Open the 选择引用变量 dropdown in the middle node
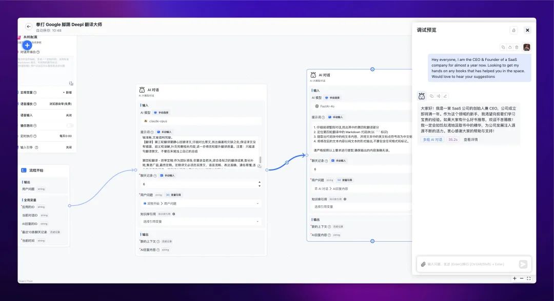 pos(201,221)
